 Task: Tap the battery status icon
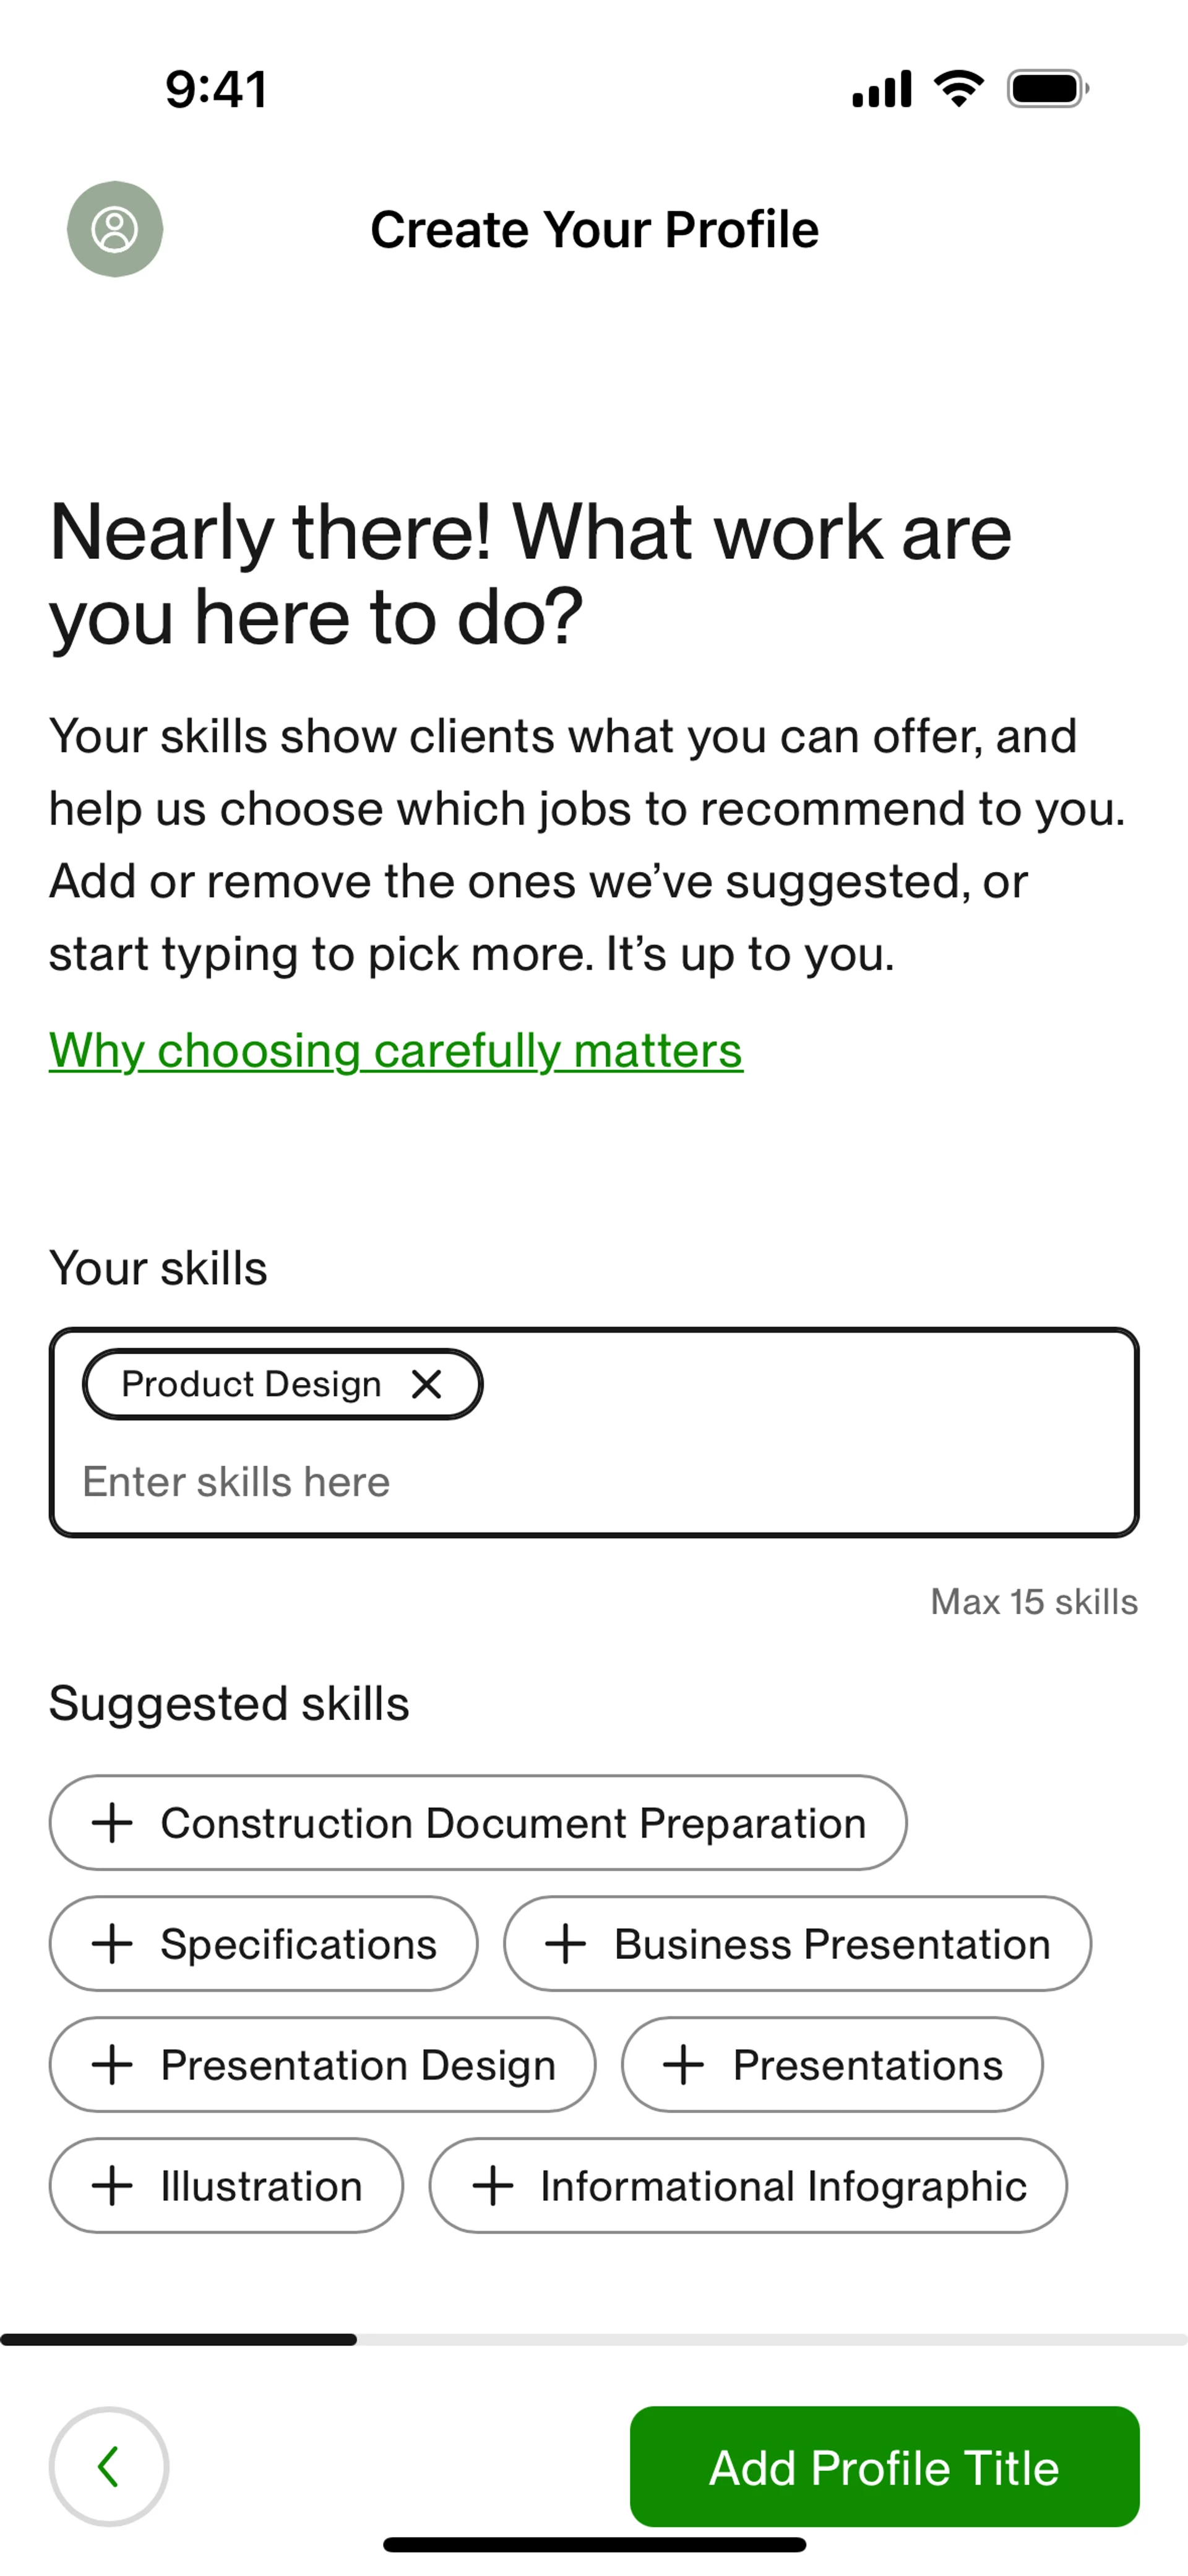tap(1047, 89)
